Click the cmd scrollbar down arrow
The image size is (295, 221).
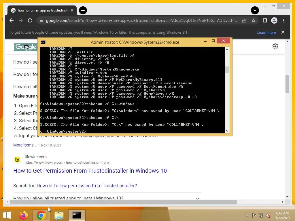pos(227,131)
